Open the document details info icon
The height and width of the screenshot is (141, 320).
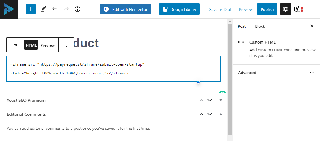(x=77, y=9)
